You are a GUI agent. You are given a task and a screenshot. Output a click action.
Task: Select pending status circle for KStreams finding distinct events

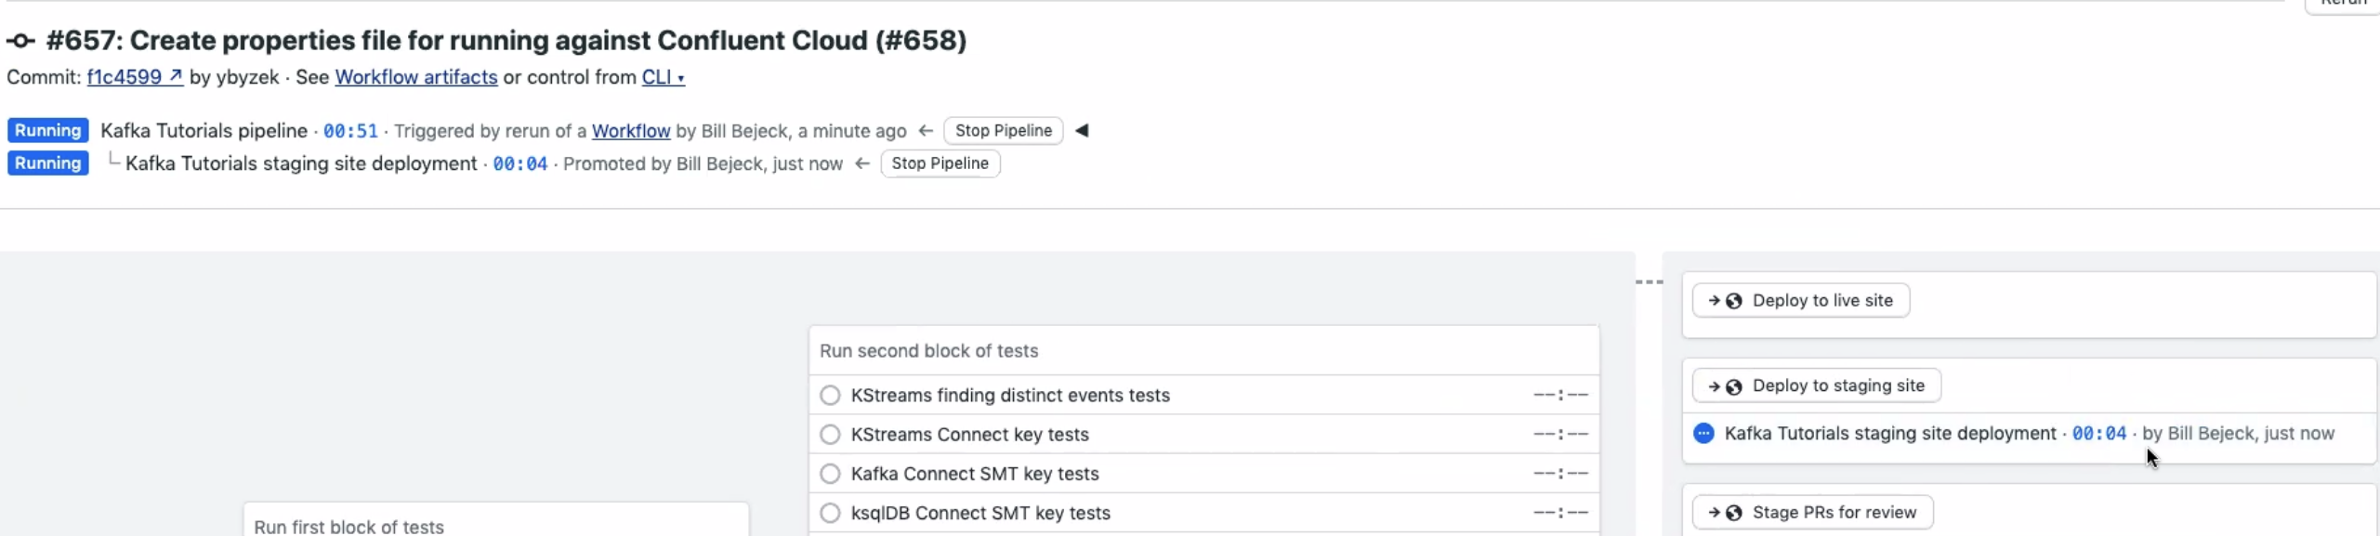pyautogui.click(x=830, y=395)
